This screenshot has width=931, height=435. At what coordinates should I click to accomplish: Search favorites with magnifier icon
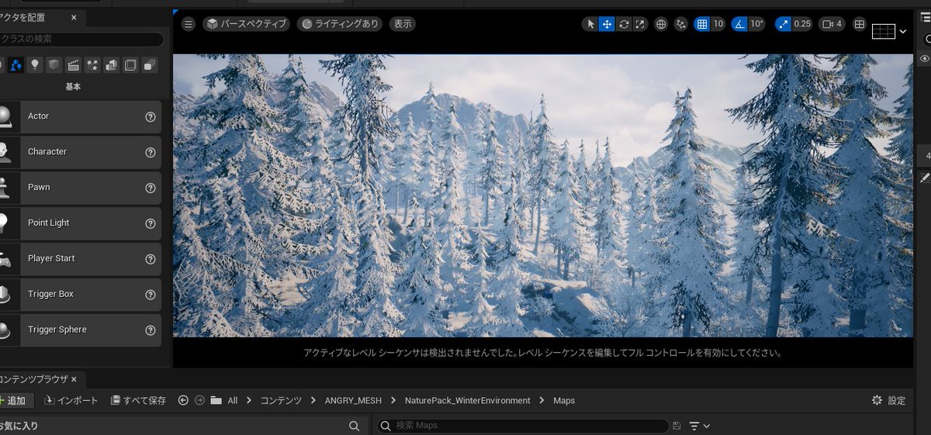(x=354, y=426)
